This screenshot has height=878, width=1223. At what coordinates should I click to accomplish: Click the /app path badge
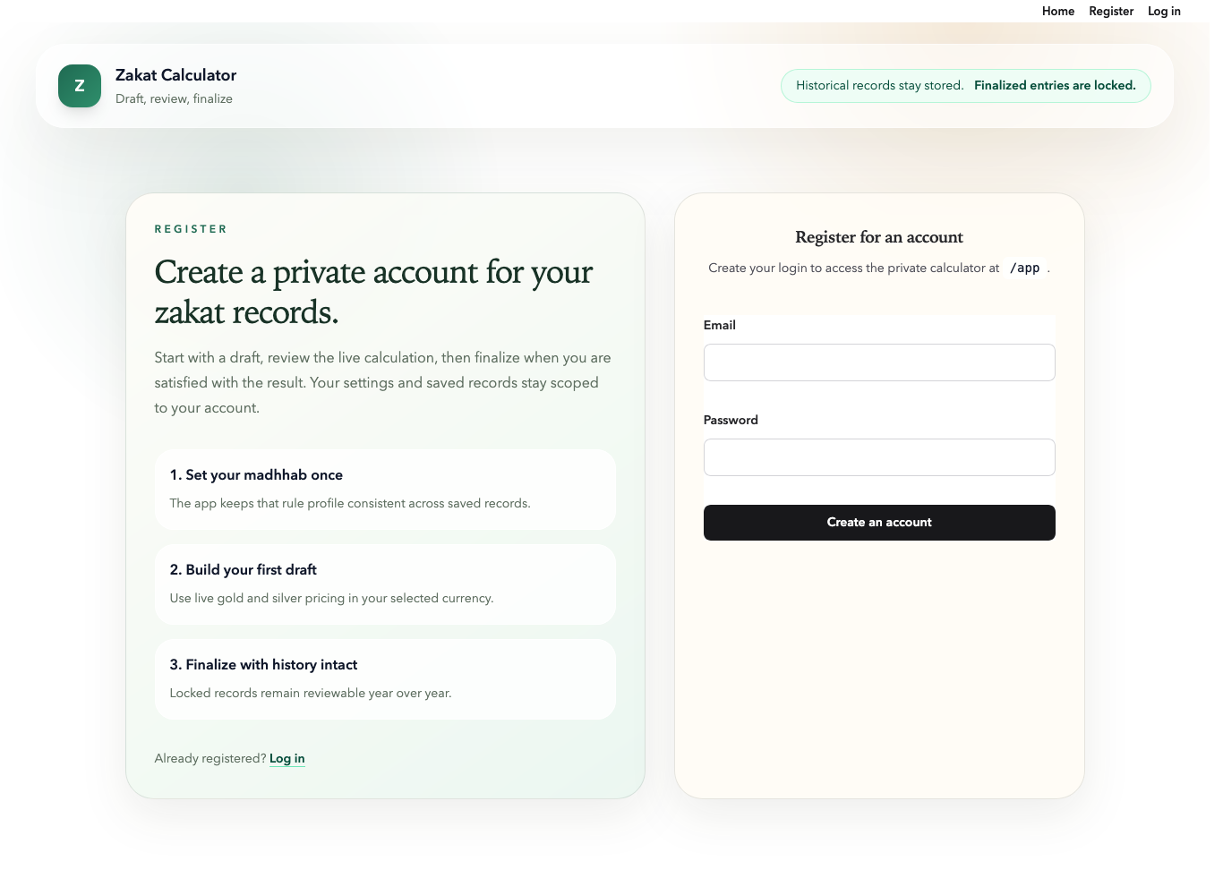pyautogui.click(x=1025, y=268)
